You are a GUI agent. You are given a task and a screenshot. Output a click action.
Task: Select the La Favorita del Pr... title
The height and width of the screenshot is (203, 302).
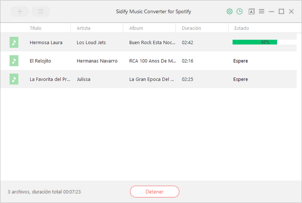pyautogui.click(x=50, y=79)
